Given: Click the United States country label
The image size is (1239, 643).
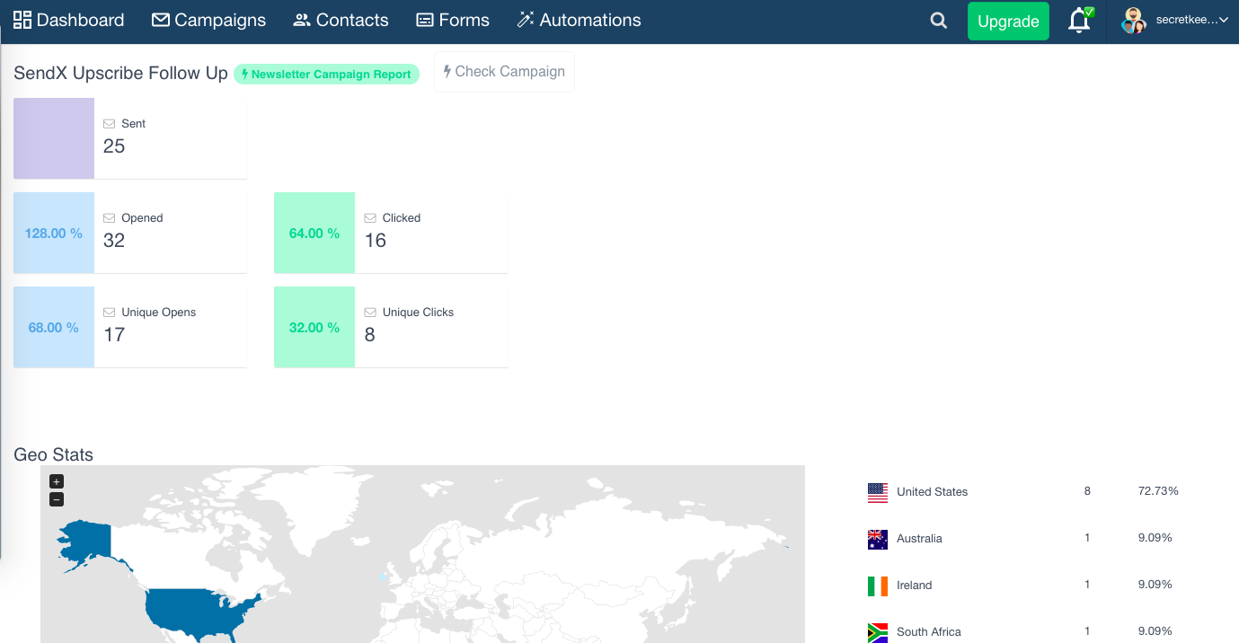Looking at the screenshot, I should (x=933, y=492).
